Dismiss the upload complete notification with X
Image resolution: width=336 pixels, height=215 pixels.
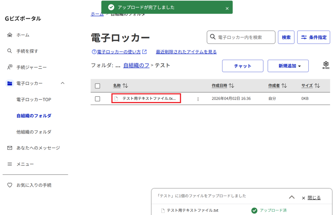tap(227, 9)
